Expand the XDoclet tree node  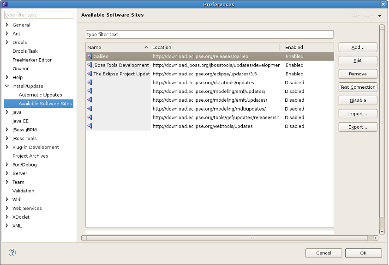point(7,216)
